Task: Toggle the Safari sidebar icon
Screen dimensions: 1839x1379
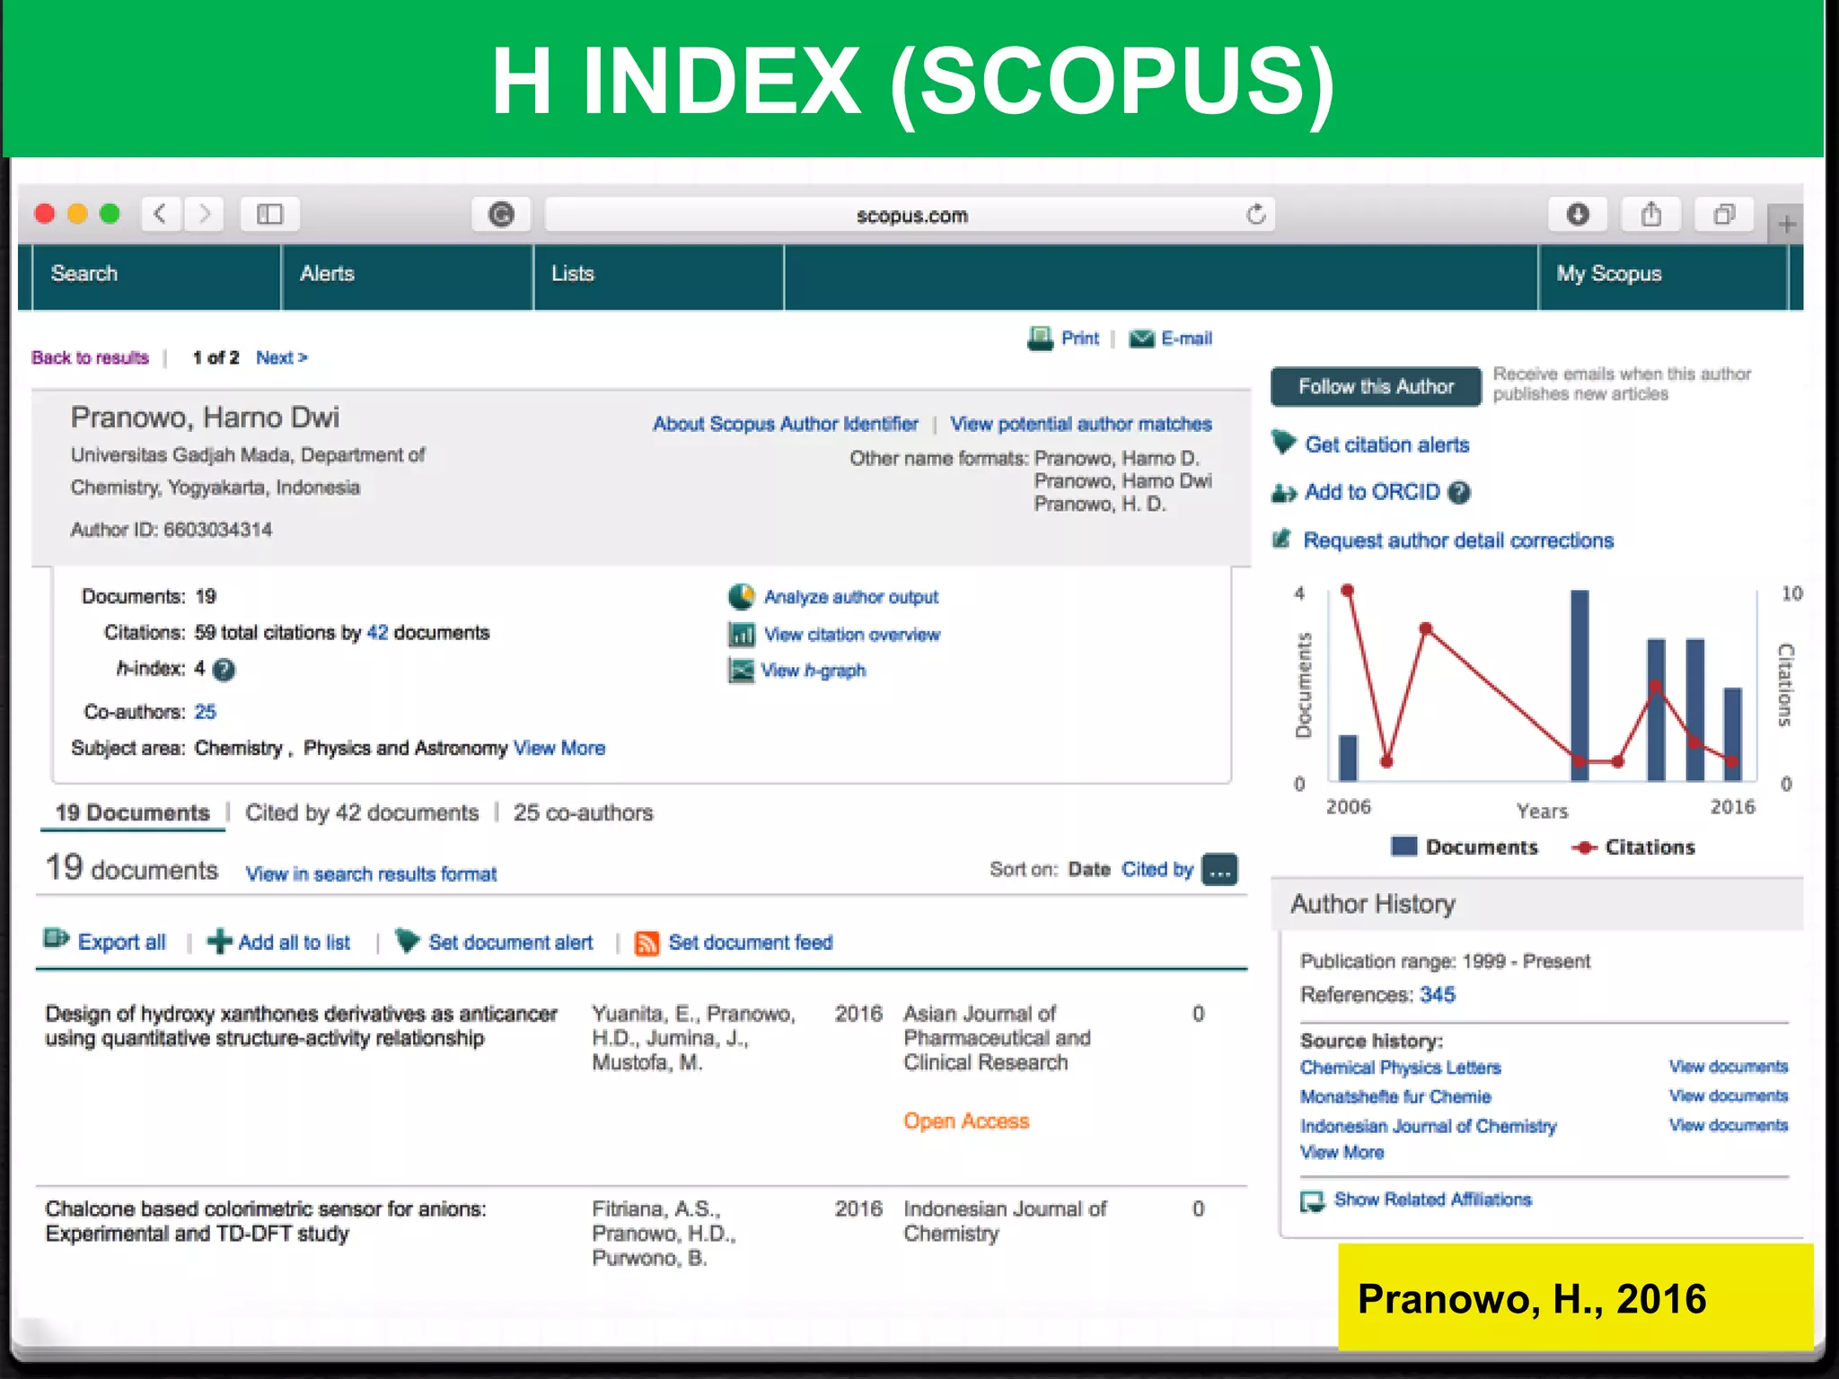Action: click(269, 215)
